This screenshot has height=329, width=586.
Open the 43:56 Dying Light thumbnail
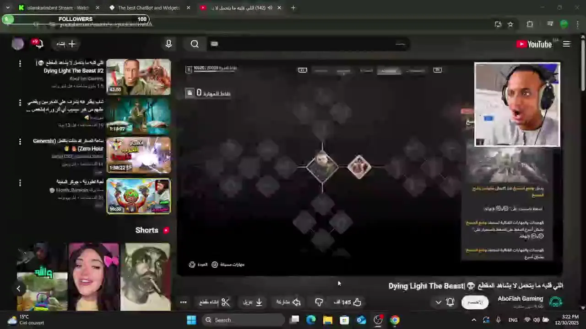coord(138,77)
